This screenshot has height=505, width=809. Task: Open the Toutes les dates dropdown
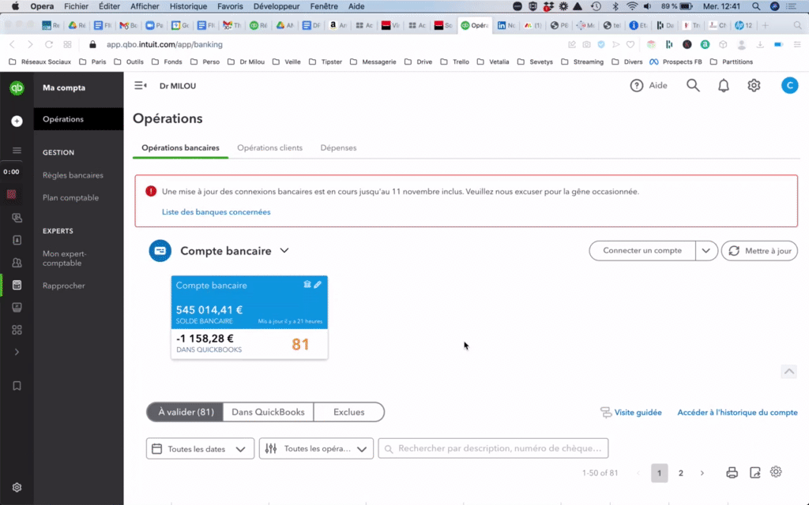pos(199,448)
